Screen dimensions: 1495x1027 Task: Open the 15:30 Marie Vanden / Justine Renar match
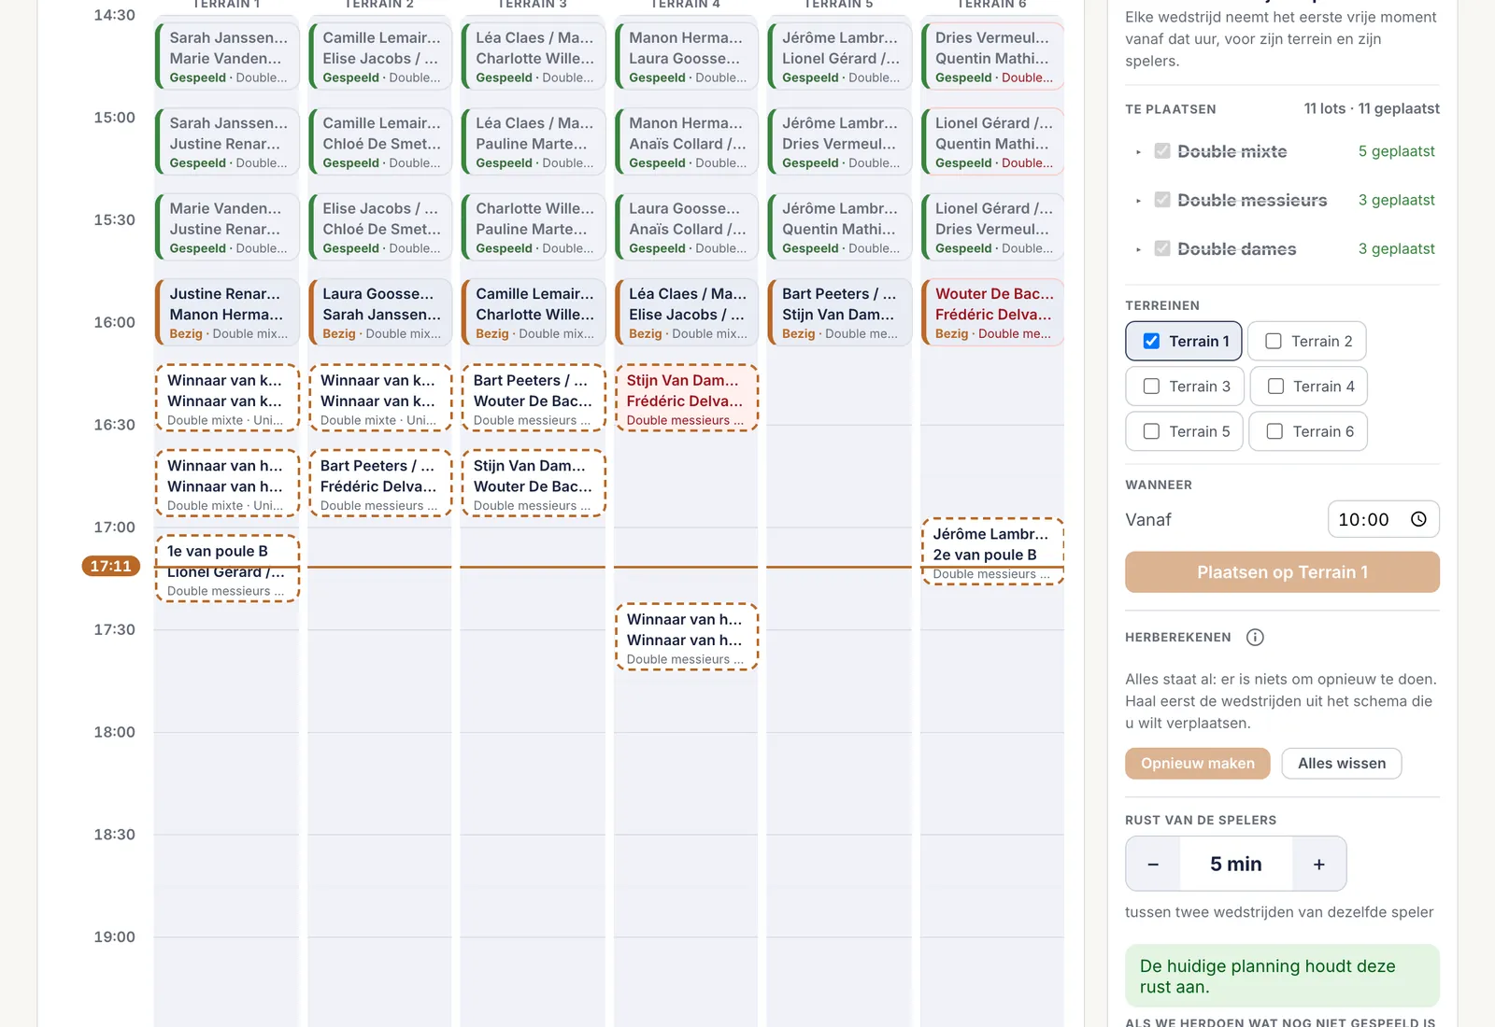point(227,227)
